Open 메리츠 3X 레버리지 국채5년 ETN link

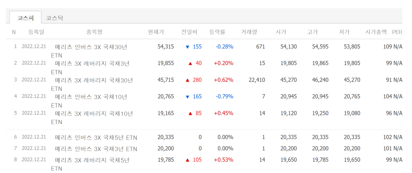pyautogui.click(x=90, y=164)
